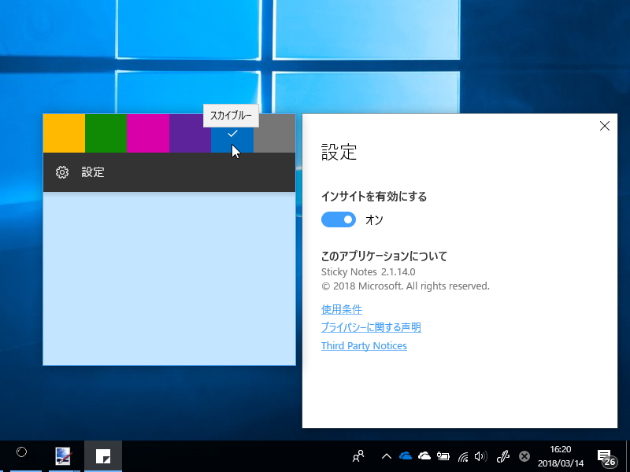630x472 pixels.
Task: Click the Sticky Notes icon on the taskbar
Action: [103, 455]
